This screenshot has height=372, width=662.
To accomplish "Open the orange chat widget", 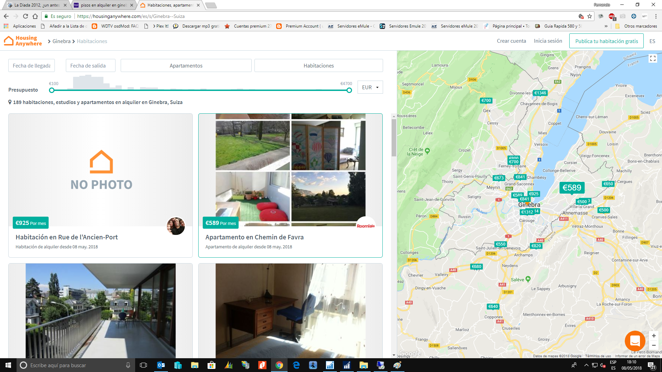I will pos(635,341).
